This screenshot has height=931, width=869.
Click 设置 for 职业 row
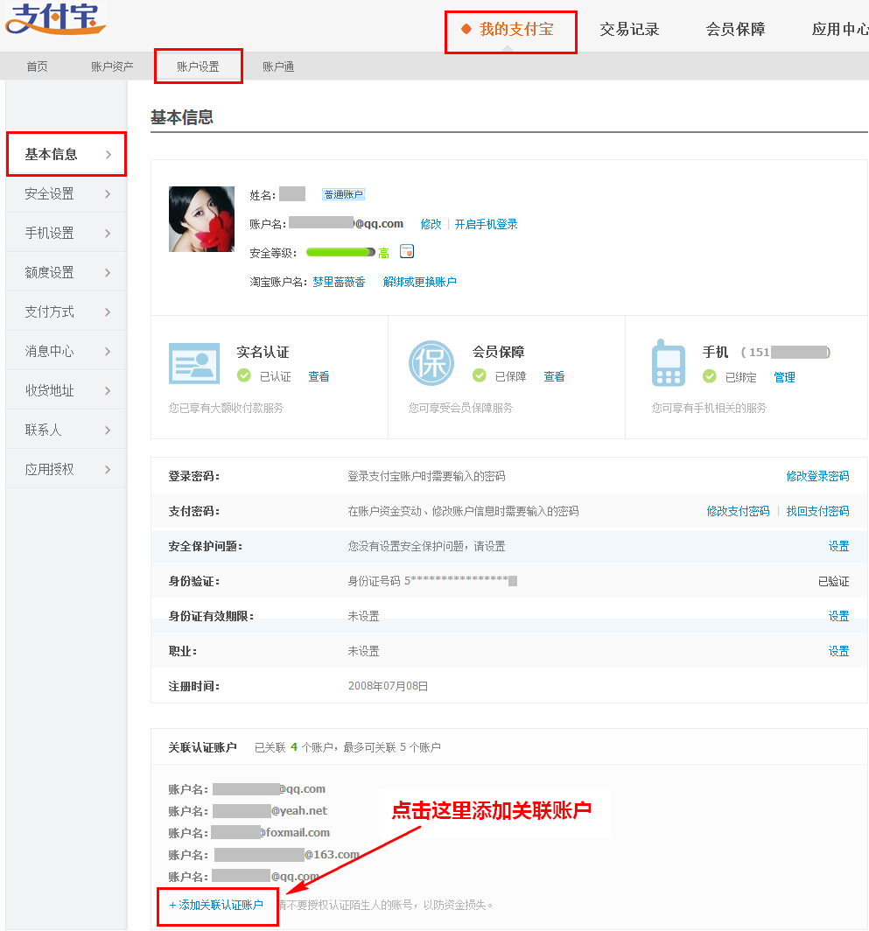[838, 651]
